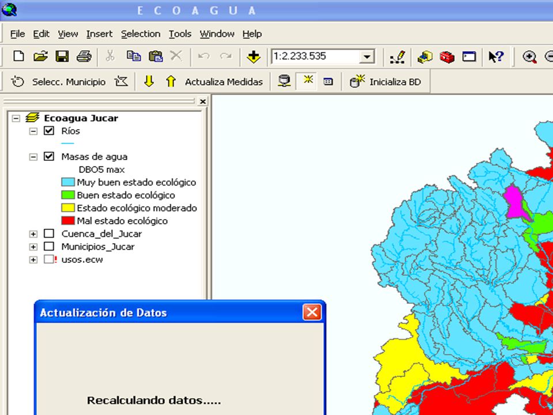Click the red Mal estado ecológico swatch

pyautogui.click(x=68, y=221)
